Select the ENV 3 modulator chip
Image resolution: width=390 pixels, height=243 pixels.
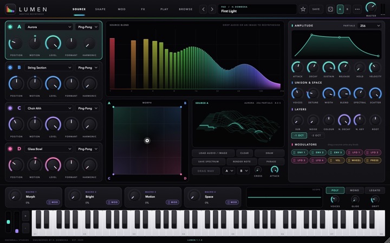click(336, 152)
